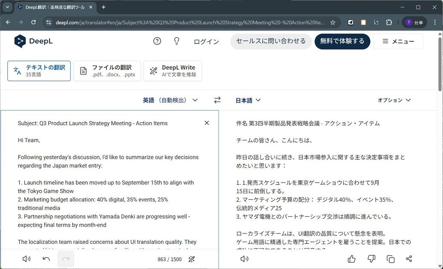Viewport: 443px width, 269px height.
Task: Click into the source text area at 'Hi Team,'
Action: pos(29,140)
